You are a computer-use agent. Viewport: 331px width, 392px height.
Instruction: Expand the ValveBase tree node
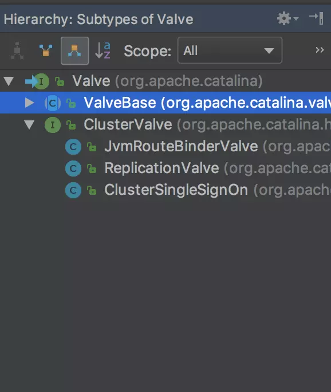(x=29, y=103)
